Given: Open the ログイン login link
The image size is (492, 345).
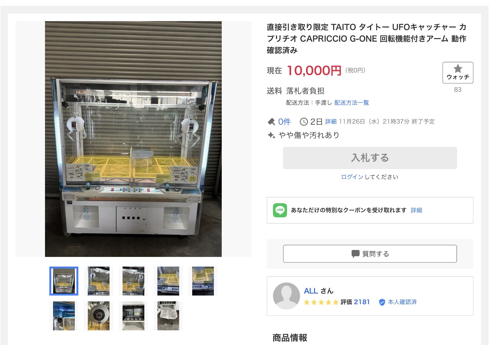Looking at the screenshot, I should point(352,177).
